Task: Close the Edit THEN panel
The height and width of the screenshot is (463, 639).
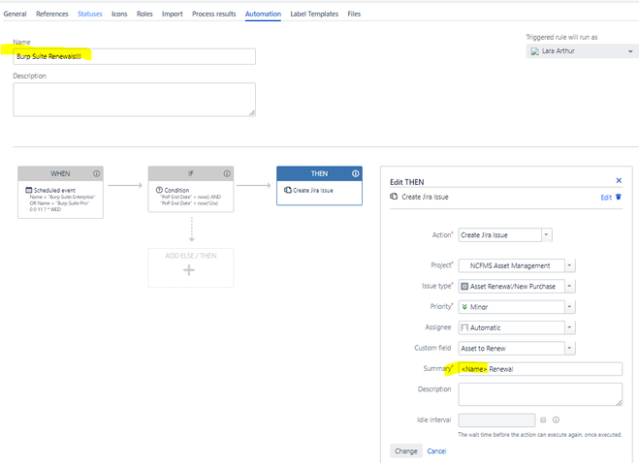Action: point(619,180)
